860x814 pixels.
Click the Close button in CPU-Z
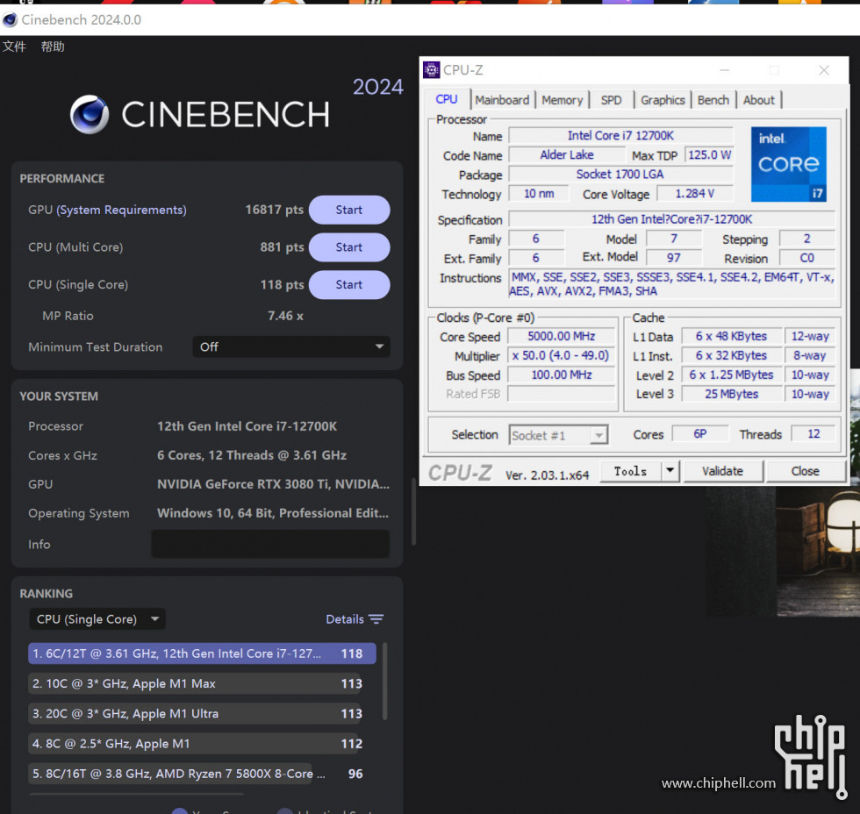point(806,471)
